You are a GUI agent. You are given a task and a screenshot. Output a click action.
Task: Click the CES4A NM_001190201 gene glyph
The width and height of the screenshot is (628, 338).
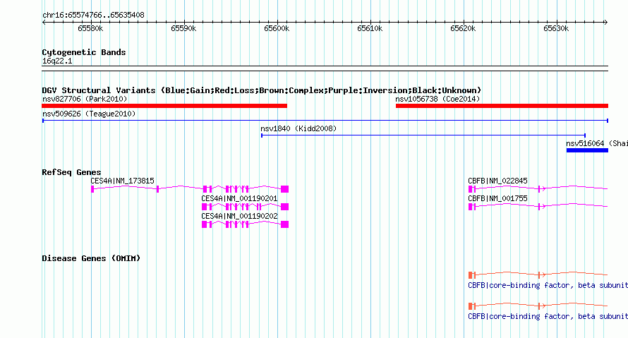click(245, 207)
